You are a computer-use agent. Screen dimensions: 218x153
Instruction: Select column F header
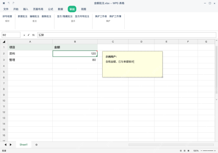(188, 42)
